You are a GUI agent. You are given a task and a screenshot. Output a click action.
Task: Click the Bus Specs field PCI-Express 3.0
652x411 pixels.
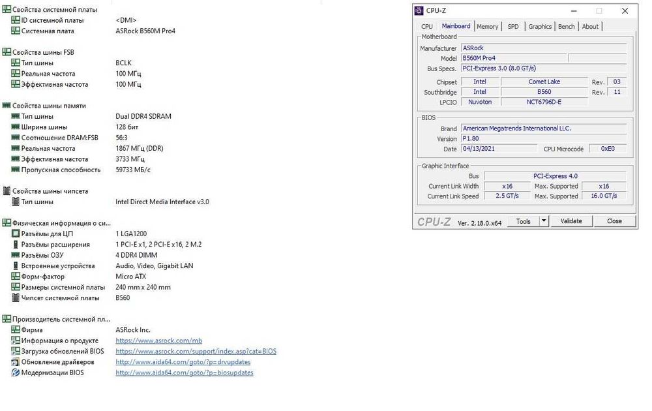pyautogui.click(x=544, y=68)
